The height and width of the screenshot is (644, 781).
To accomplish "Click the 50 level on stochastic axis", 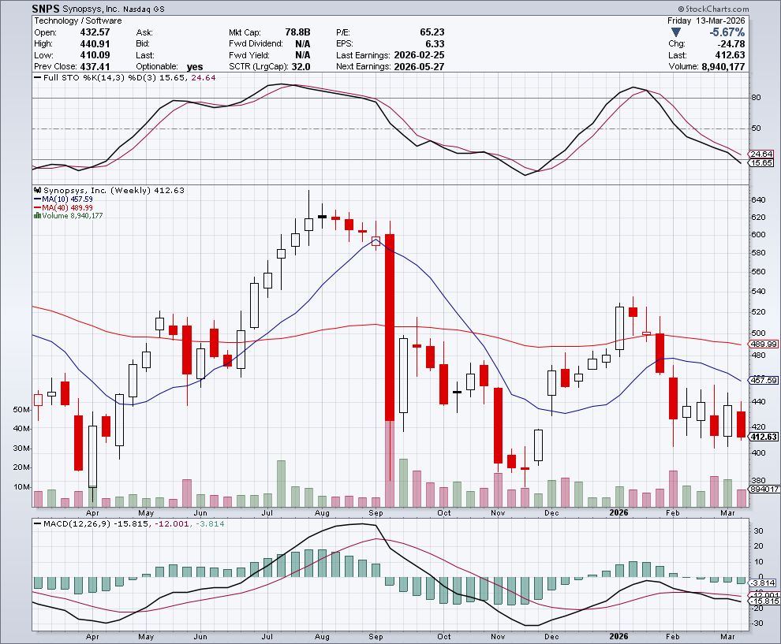I will (x=756, y=128).
